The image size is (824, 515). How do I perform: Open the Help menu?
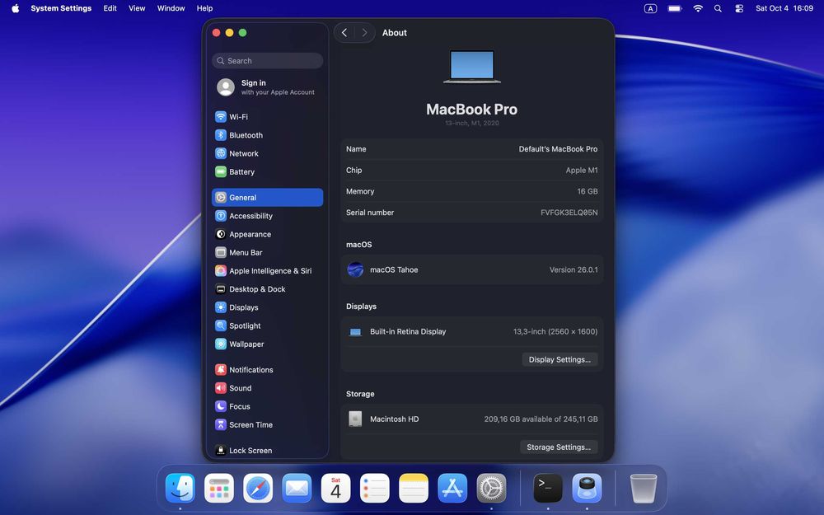204,8
